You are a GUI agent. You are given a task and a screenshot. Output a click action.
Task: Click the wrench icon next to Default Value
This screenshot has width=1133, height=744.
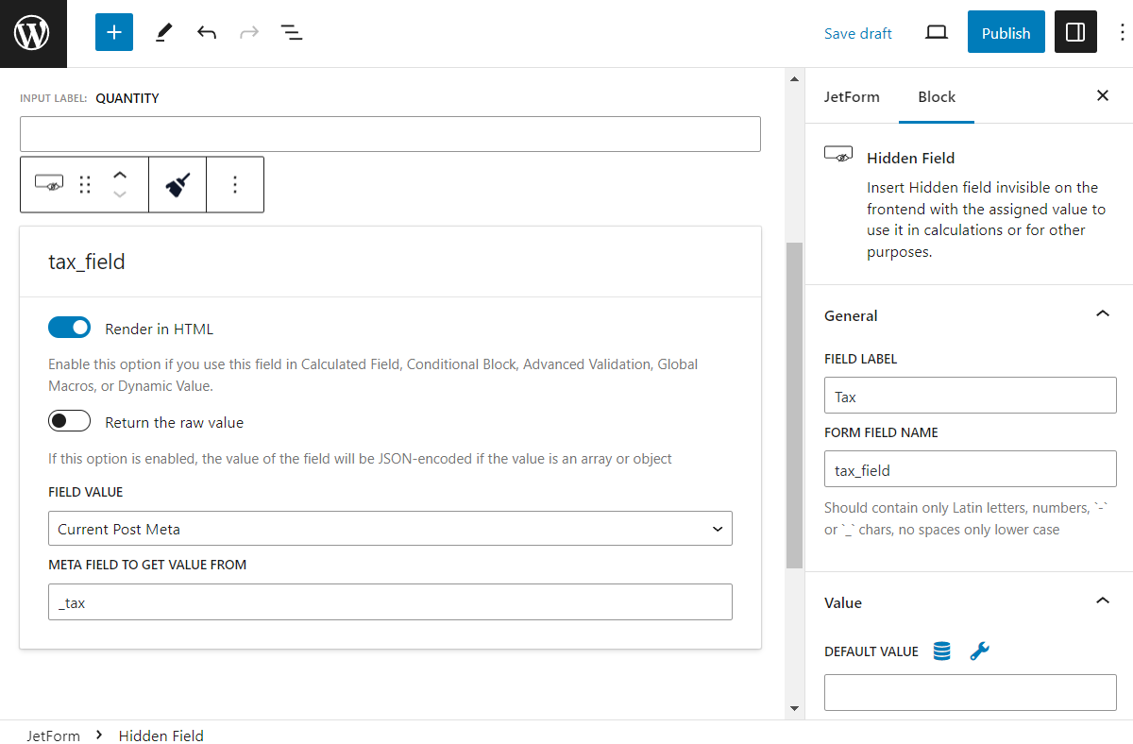pos(979,651)
